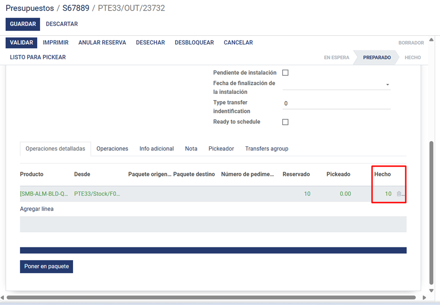Select the Operaciones detalladas tab
The width and height of the screenshot is (440, 305).
(x=55, y=149)
